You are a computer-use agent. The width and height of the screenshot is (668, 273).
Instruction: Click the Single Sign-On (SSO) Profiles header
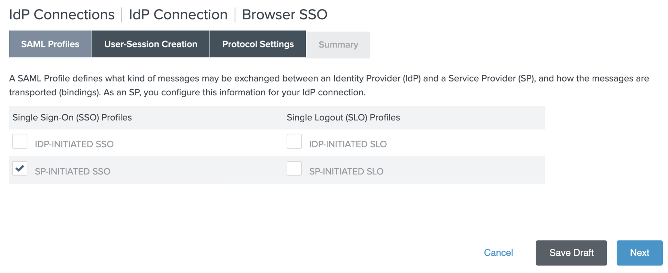[x=72, y=118]
